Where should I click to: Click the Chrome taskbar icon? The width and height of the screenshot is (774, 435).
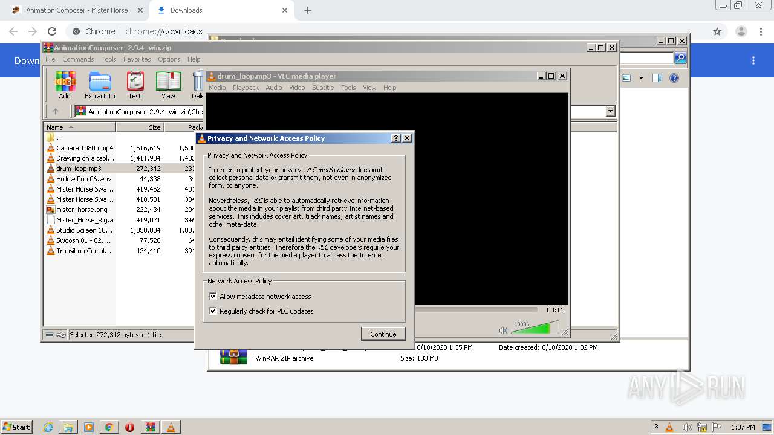click(x=109, y=427)
